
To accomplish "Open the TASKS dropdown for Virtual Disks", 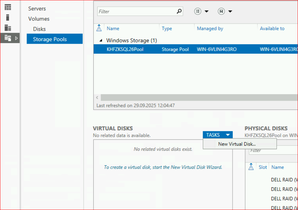I will click(x=218, y=135).
